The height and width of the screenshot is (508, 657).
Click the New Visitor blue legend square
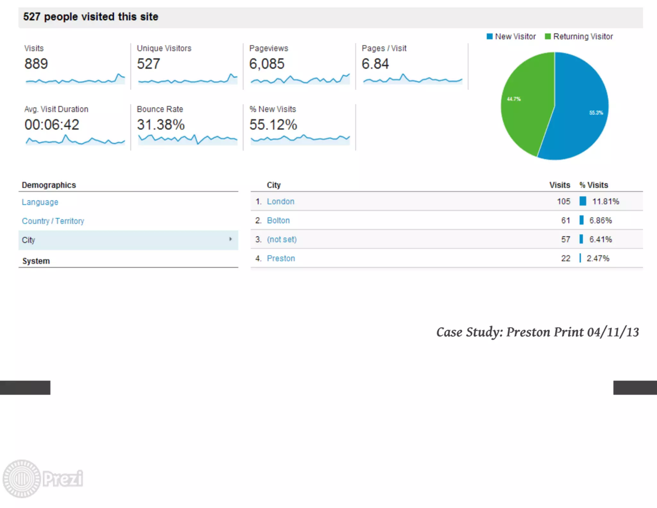coord(489,37)
